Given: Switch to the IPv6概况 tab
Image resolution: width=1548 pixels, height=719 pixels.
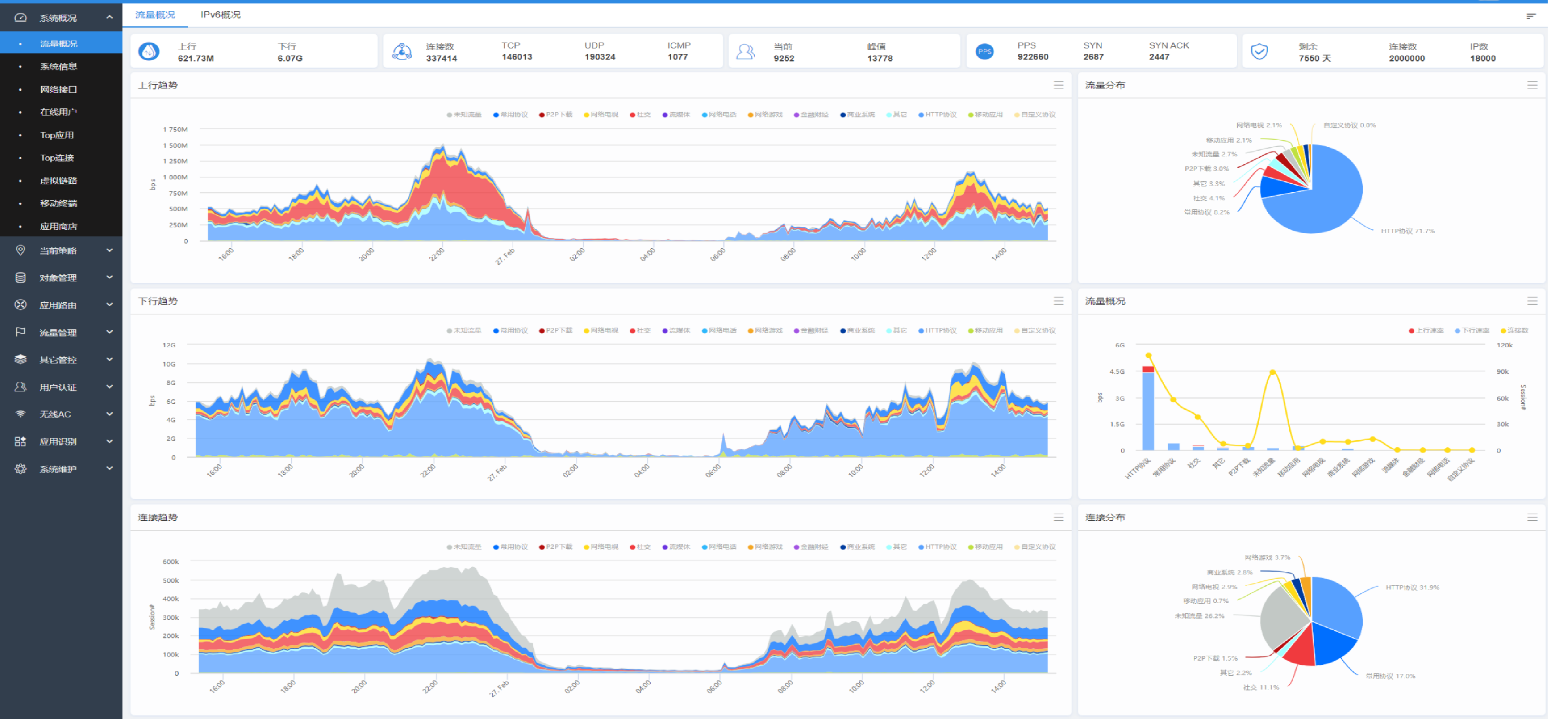Looking at the screenshot, I should tap(221, 15).
